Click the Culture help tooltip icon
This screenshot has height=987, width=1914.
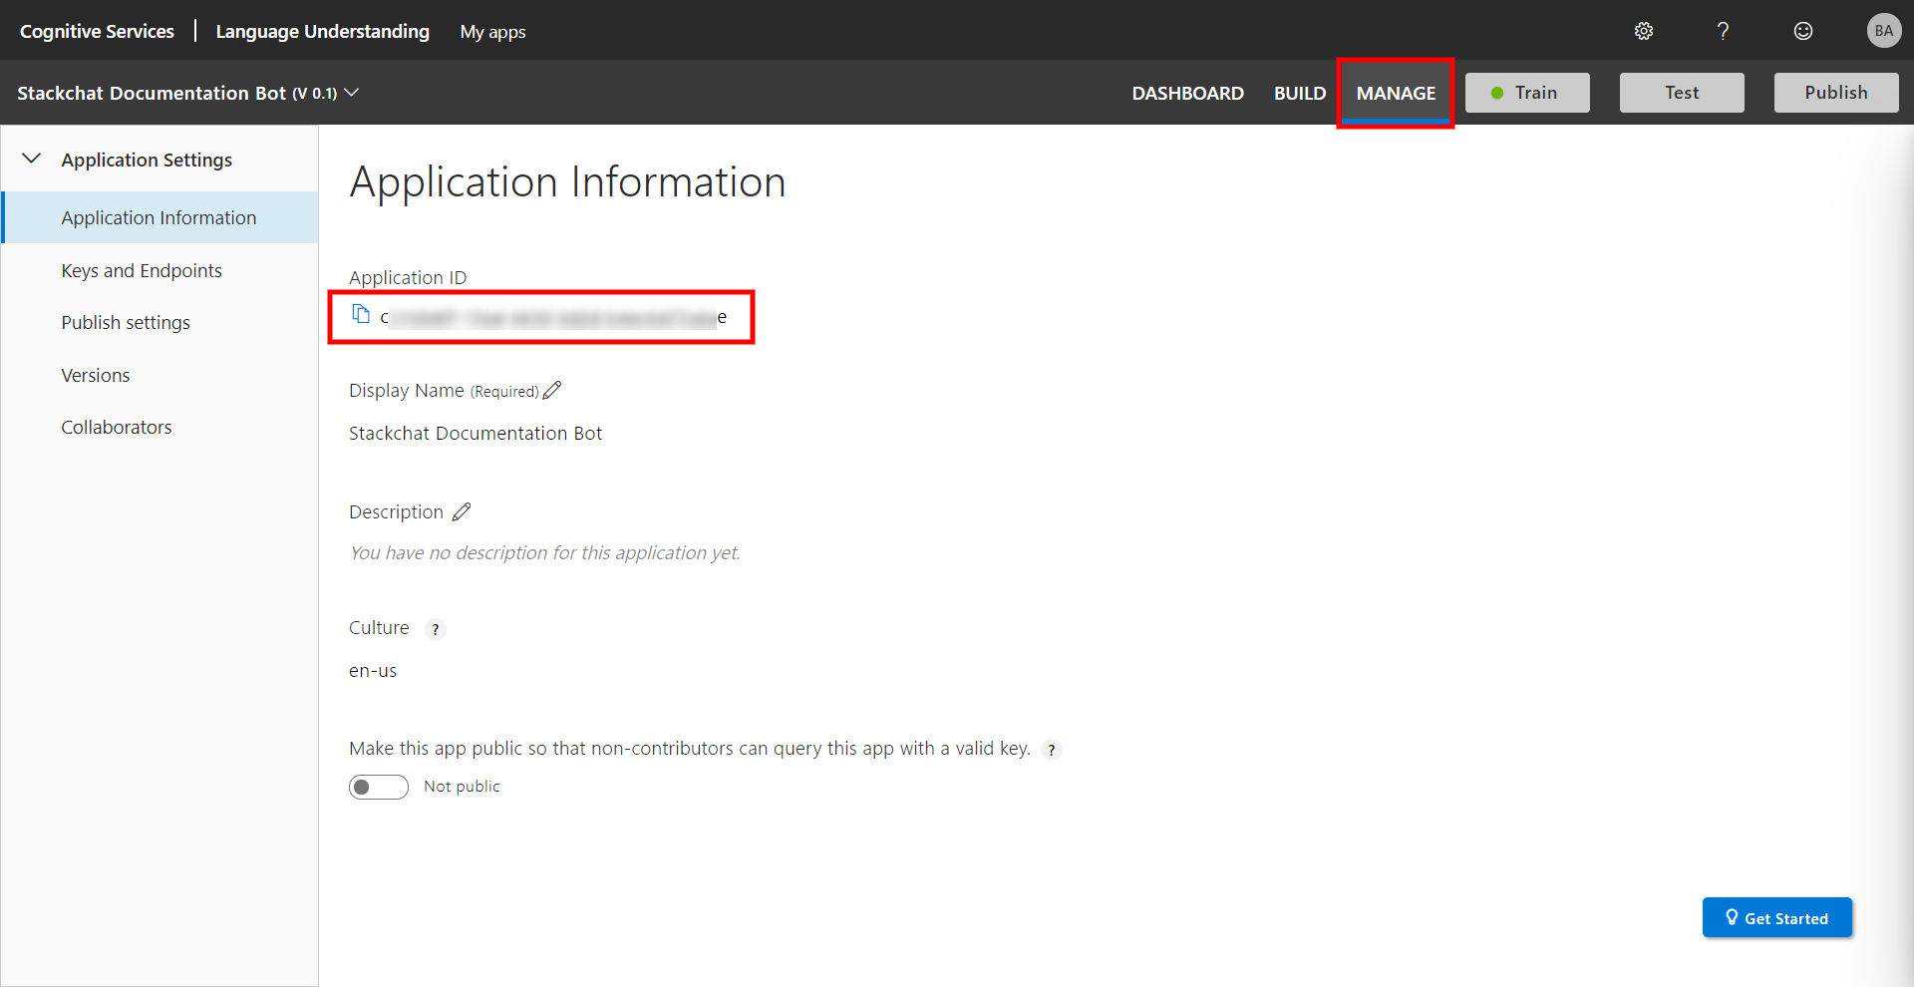click(x=435, y=629)
